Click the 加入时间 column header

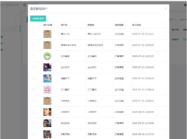pos(137,25)
